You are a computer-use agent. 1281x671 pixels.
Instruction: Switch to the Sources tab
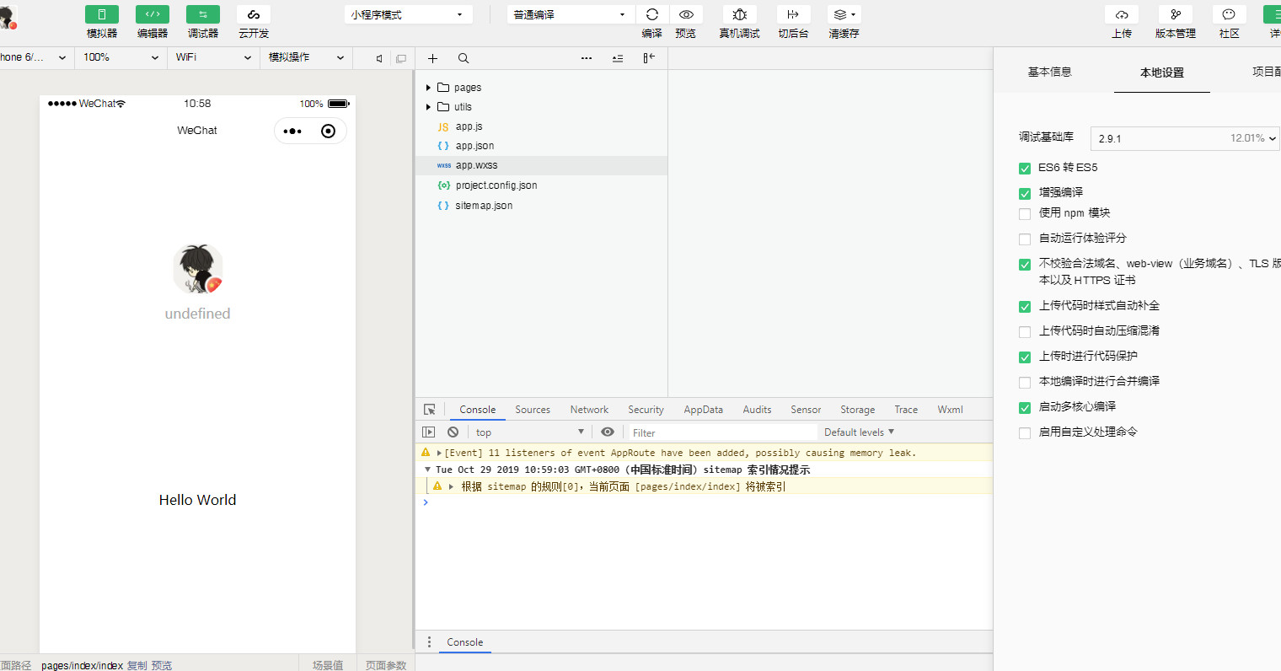(x=533, y=410)
